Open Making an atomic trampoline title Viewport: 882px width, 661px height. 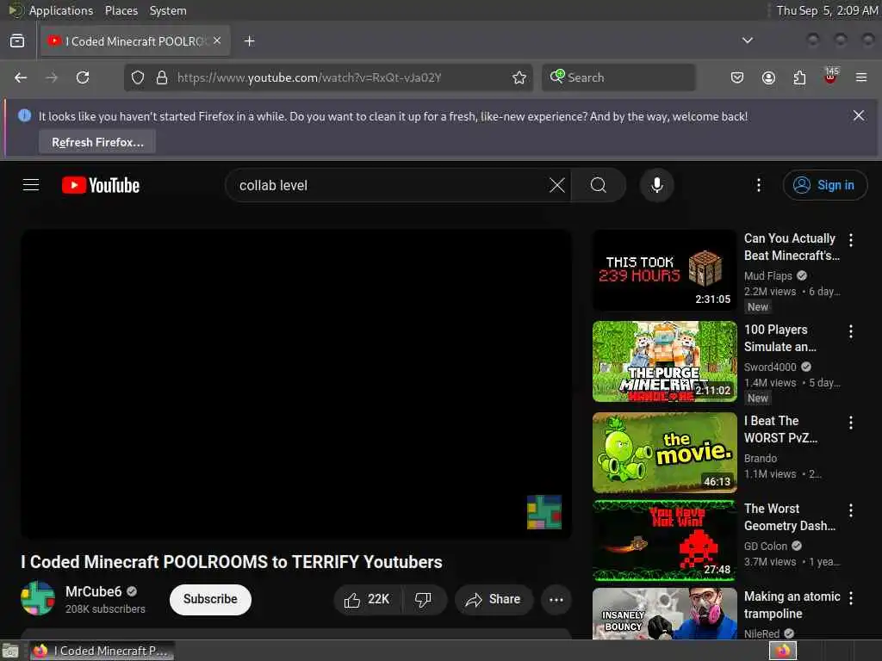(792, 605)
